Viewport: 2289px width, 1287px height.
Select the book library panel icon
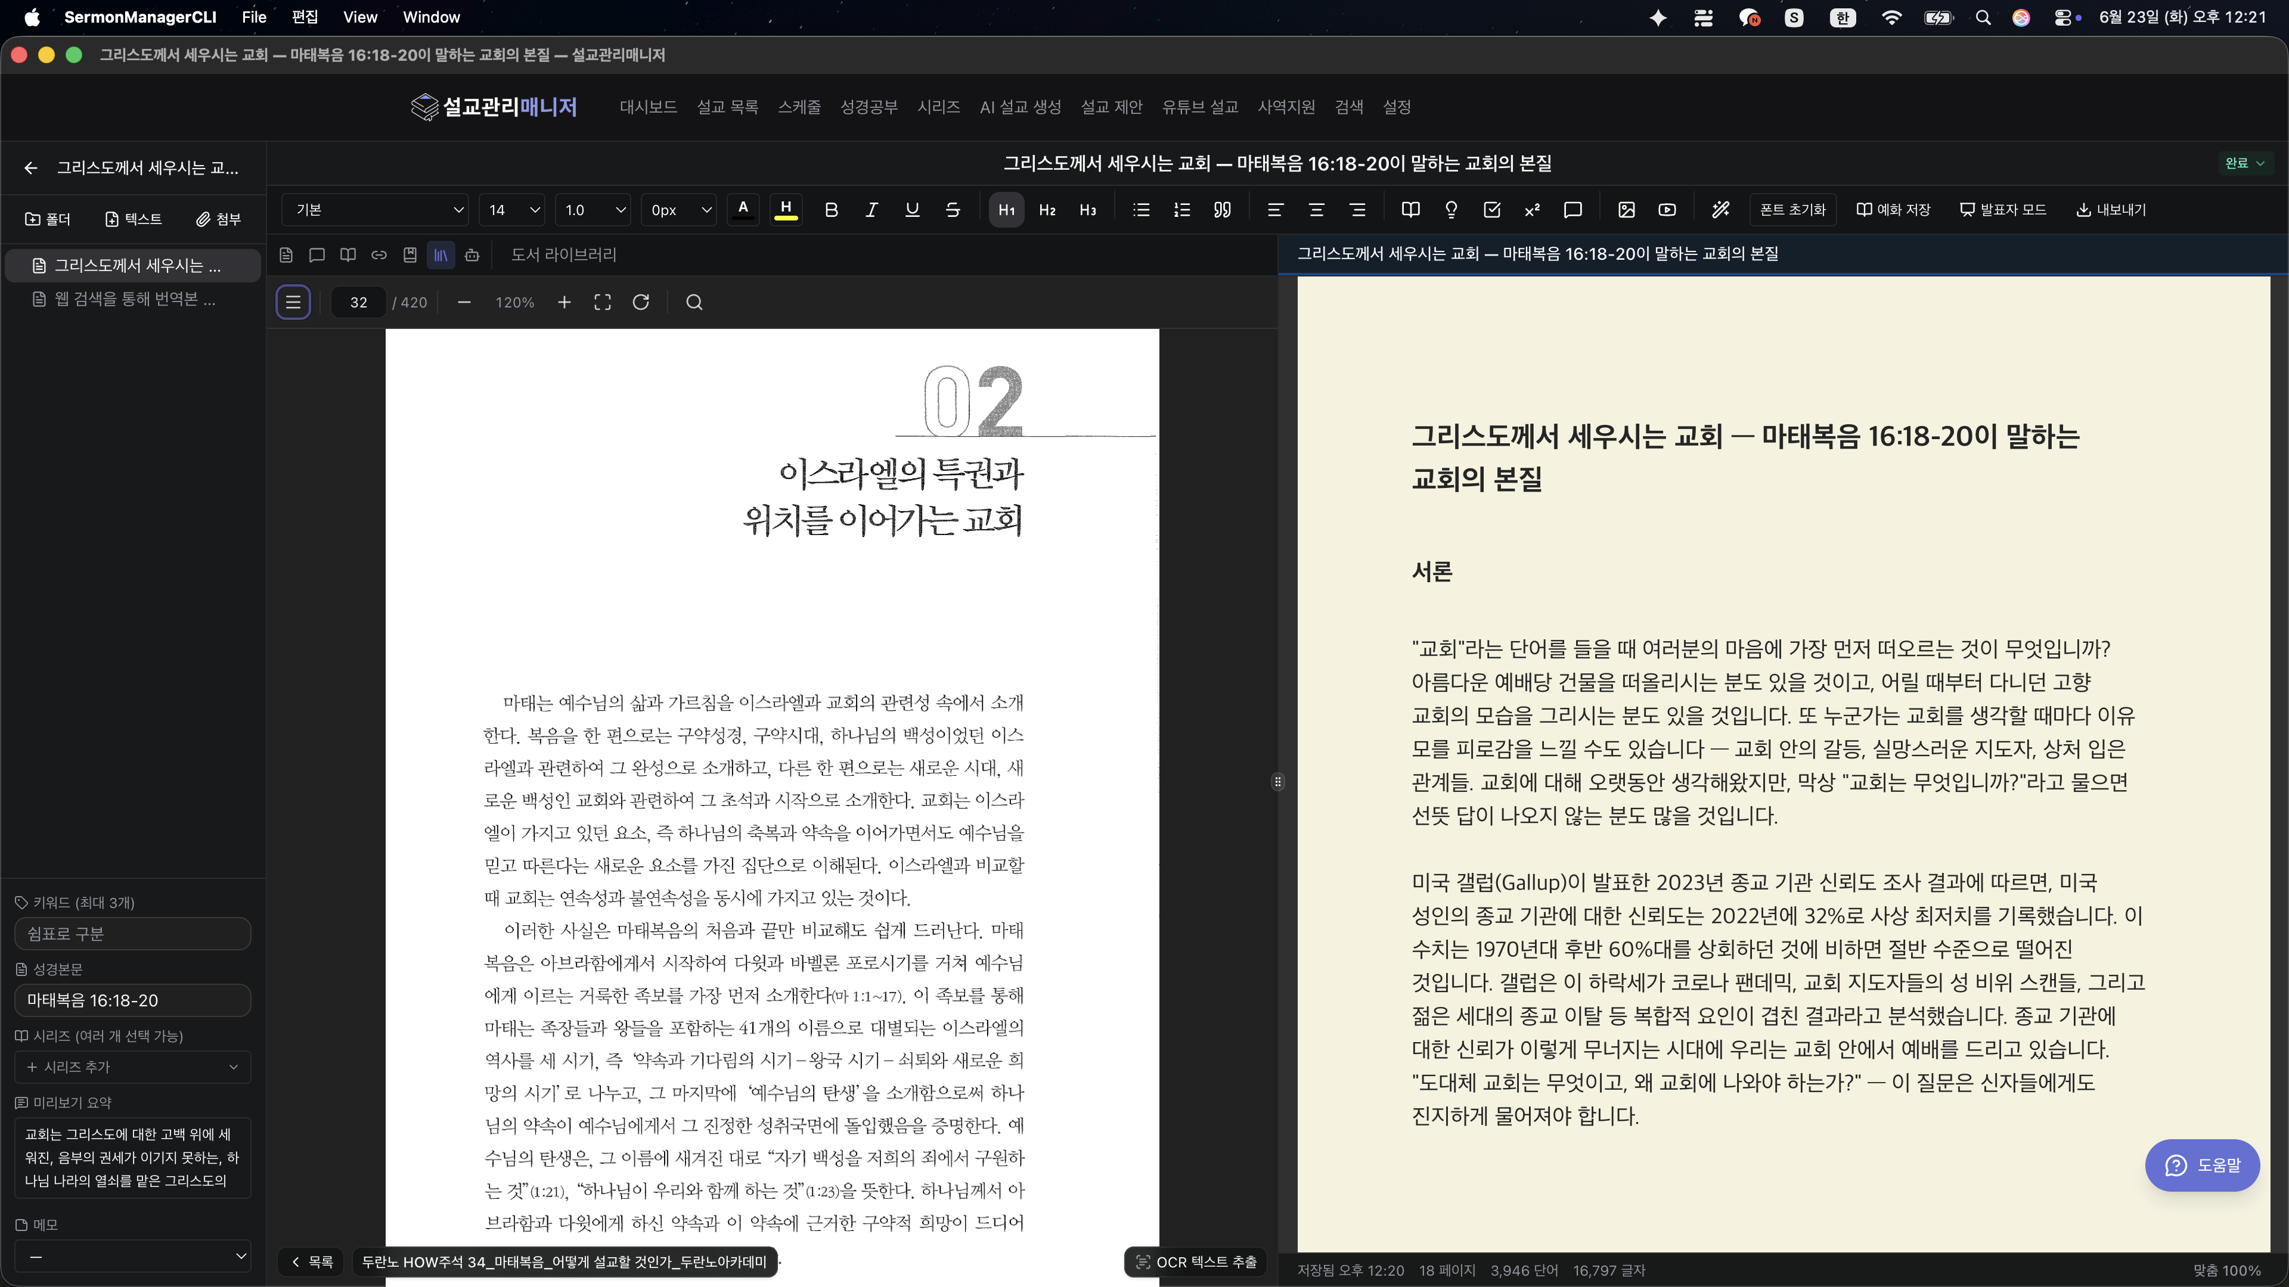coord(441,255)
